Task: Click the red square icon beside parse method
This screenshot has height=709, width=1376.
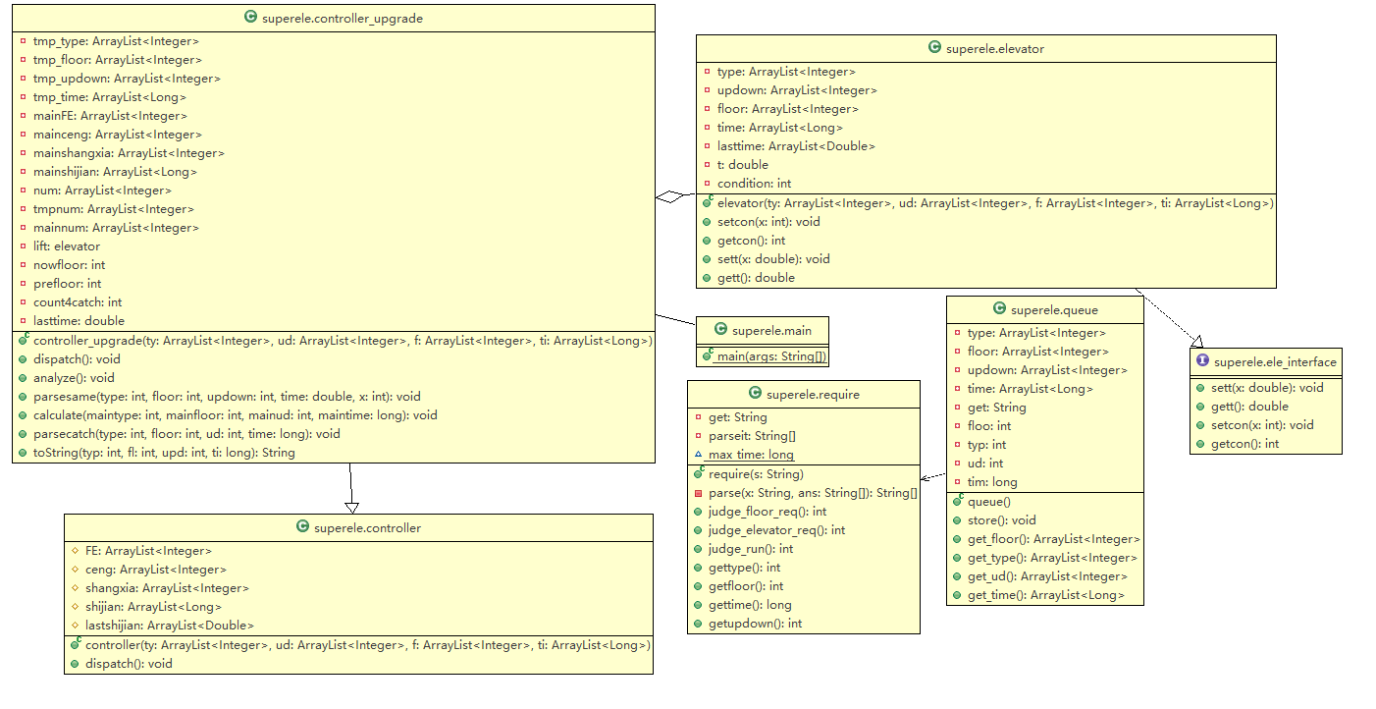Action: [x=698, y=493]
